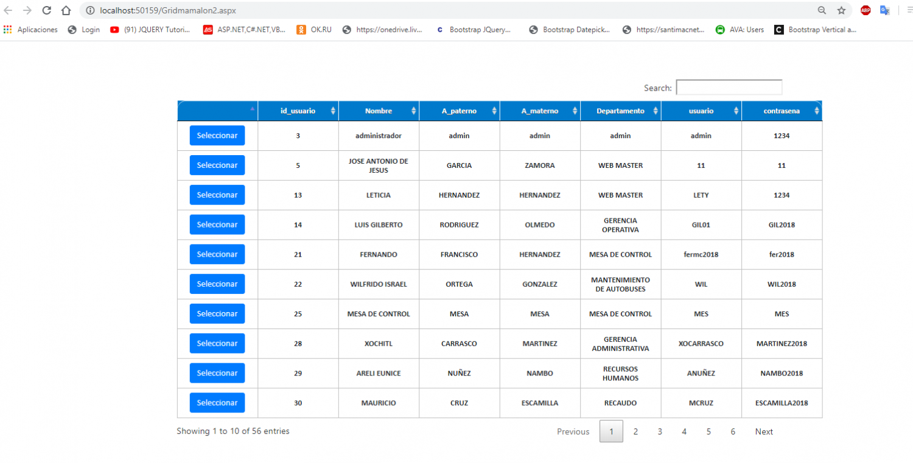
Task: Open the Login bookmark
Action: [84, 29]
